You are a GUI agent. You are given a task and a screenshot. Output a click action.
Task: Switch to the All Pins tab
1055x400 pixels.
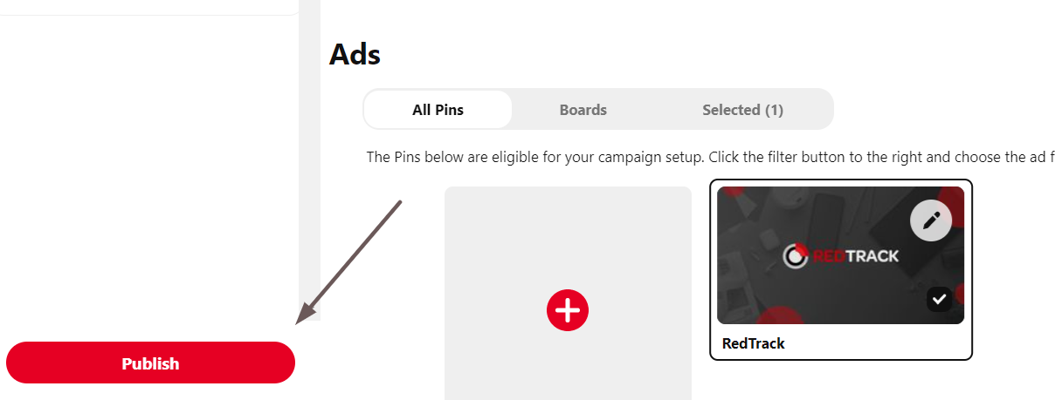point(438,110)
